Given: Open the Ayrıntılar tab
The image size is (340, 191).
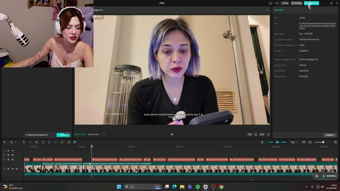Looking at the screenshot, I should (x=279, y=10).
